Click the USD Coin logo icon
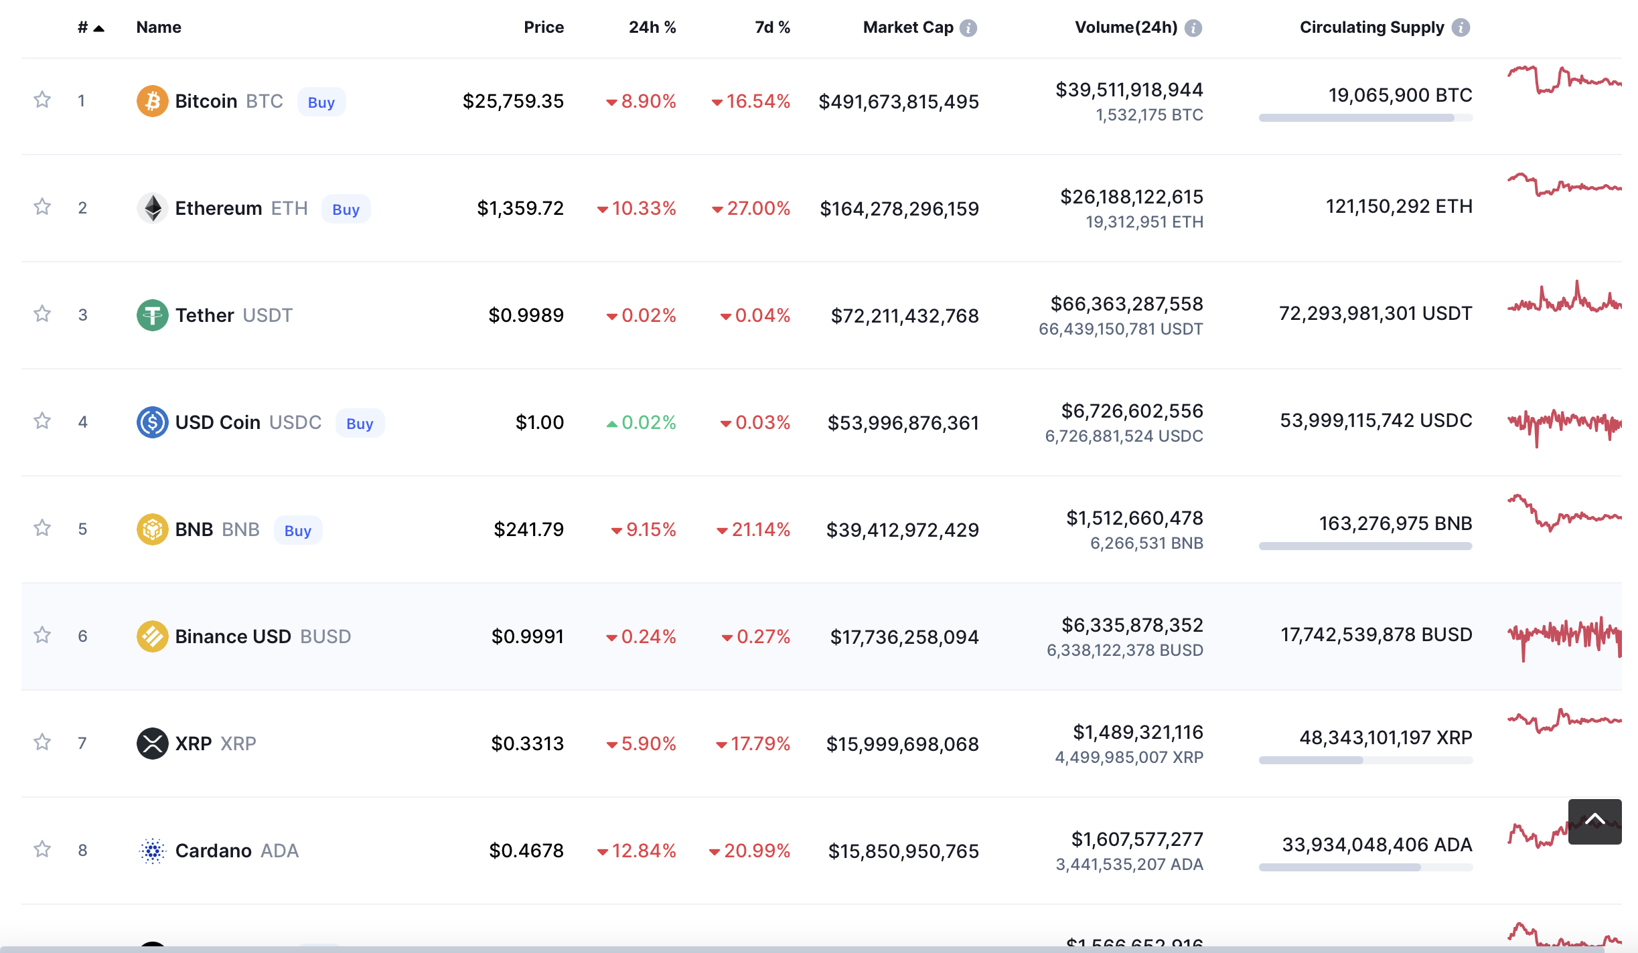Screen dimensions: 1638x953 pyautogui.click(x=152, y=422)
